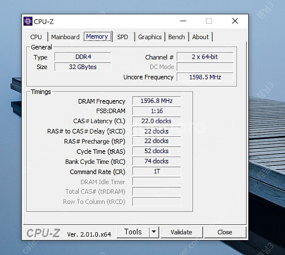Click the Command Rate (CR) label

[x=97, y=172]
